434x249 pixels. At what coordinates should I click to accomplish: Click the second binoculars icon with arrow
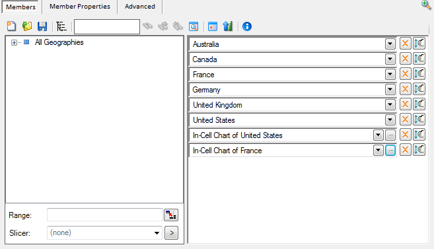(163, 26)
